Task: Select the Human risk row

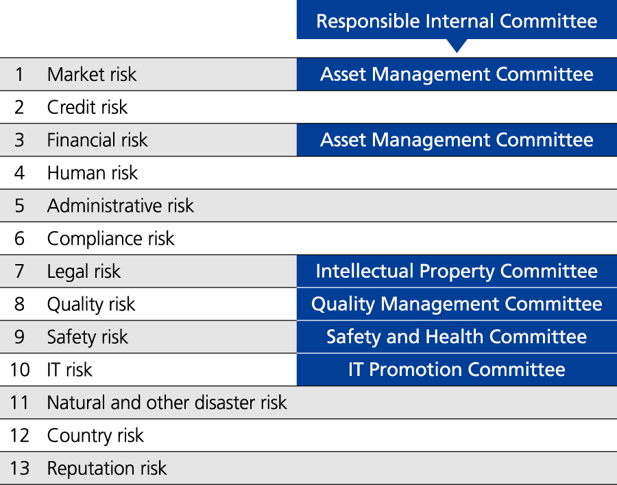Action: click(x=308, y=173)
